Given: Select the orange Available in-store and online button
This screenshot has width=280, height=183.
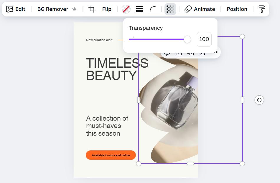Looking at the screenshot, I should (x=111, y=155).
